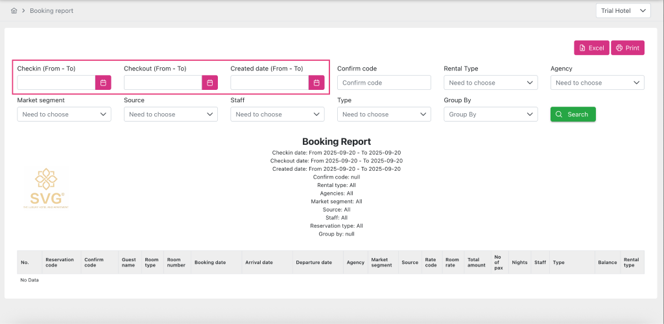Open the Checkin date calendar picker

103,83
